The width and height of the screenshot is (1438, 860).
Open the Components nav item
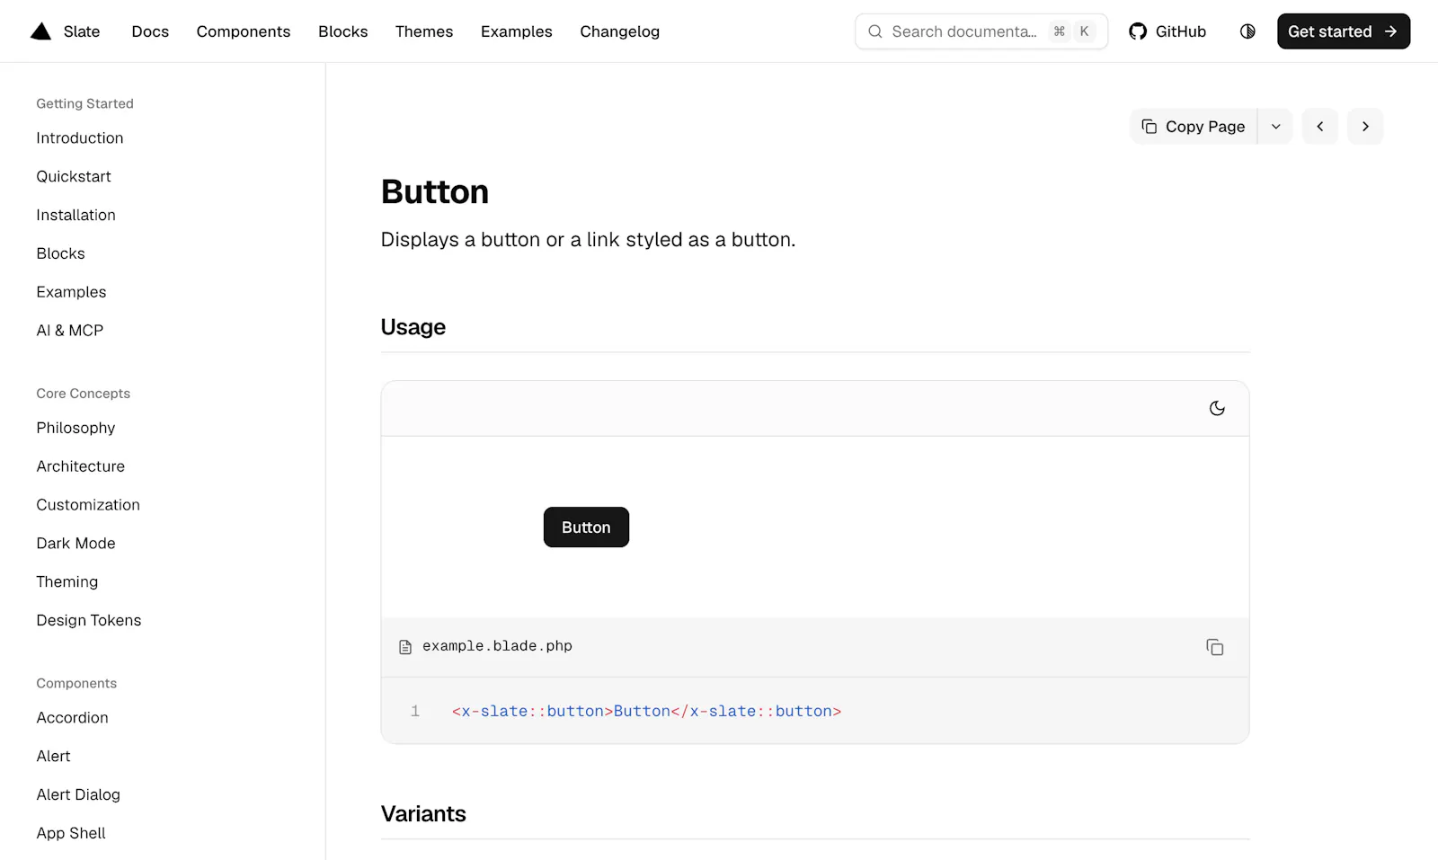point(244,31)
